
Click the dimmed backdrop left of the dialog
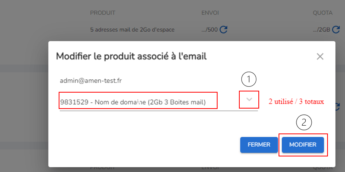pyautogui.click(x=24, y=104)
